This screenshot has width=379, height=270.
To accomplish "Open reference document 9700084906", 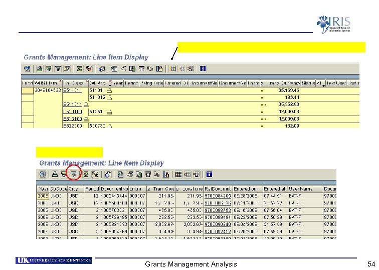I will (218, 196).
